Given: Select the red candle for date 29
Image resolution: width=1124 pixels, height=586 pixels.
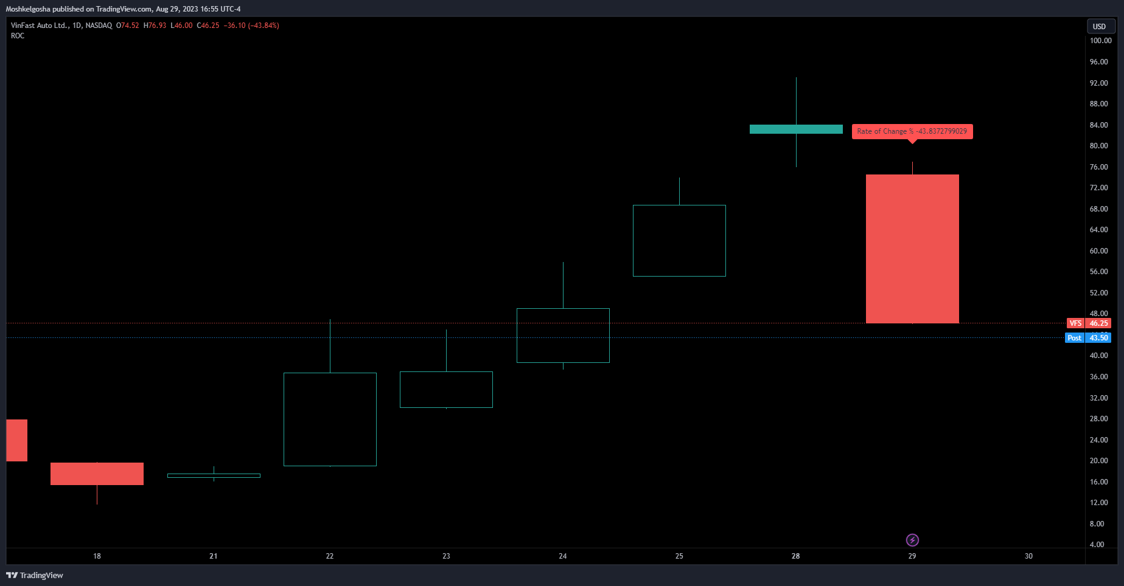Looking at the screenshot, I should tap(912, 249).
